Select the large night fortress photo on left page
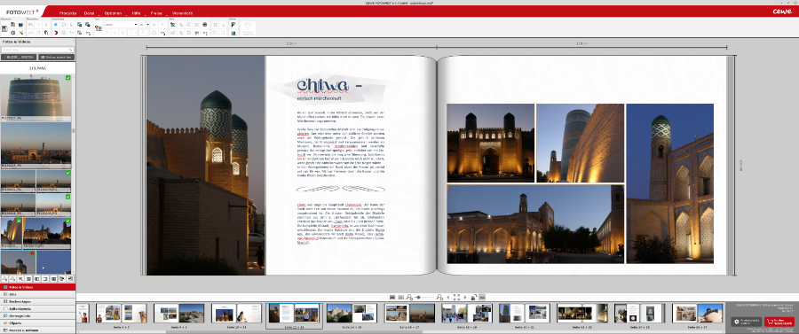 click(x=205, y=165)
